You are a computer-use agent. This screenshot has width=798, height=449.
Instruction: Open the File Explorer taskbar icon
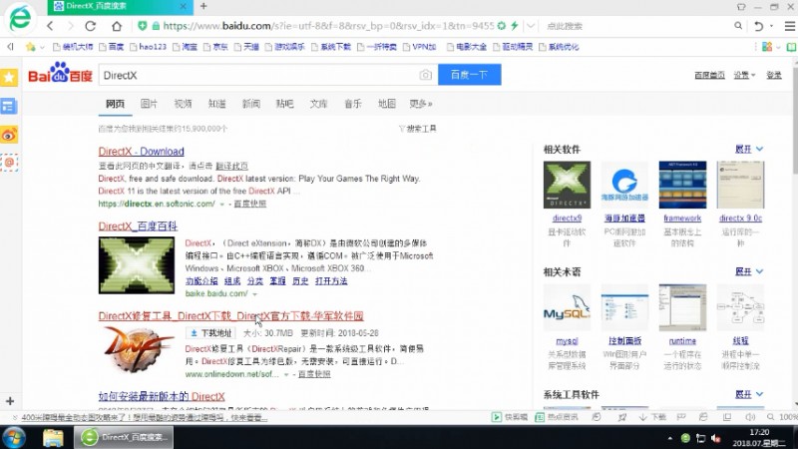point(53,437)
